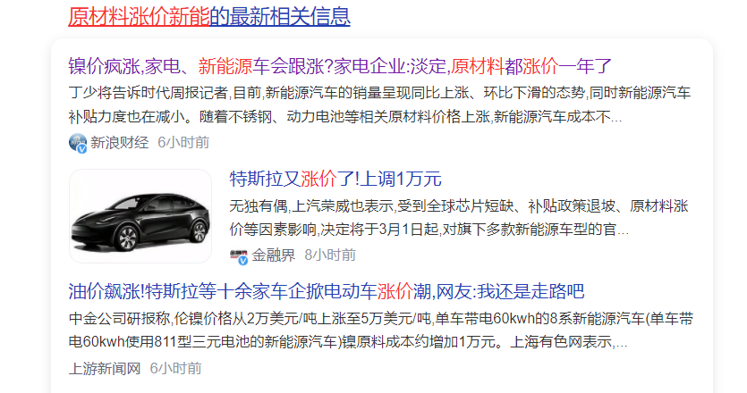Click red highlighted 原材料涨价新能 in the header
This screenshot has width=747, height=393.
click(139, 16)
